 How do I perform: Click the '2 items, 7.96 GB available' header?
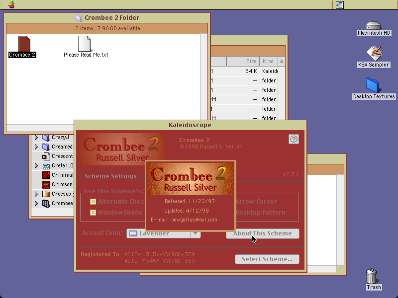tap(107, 28)
